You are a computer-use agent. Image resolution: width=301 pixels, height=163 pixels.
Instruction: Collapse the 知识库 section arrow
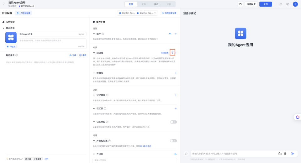click(94, 53)
